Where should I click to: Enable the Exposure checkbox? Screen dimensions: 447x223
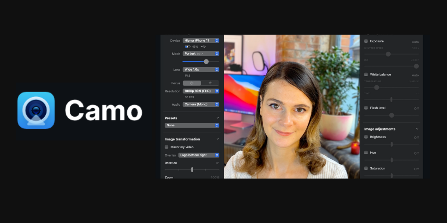pyautogui.click(x=366, y=41)
